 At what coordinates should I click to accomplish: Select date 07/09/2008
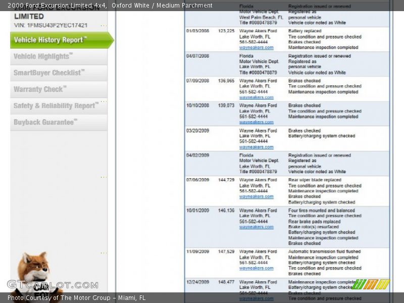[197, 81]
